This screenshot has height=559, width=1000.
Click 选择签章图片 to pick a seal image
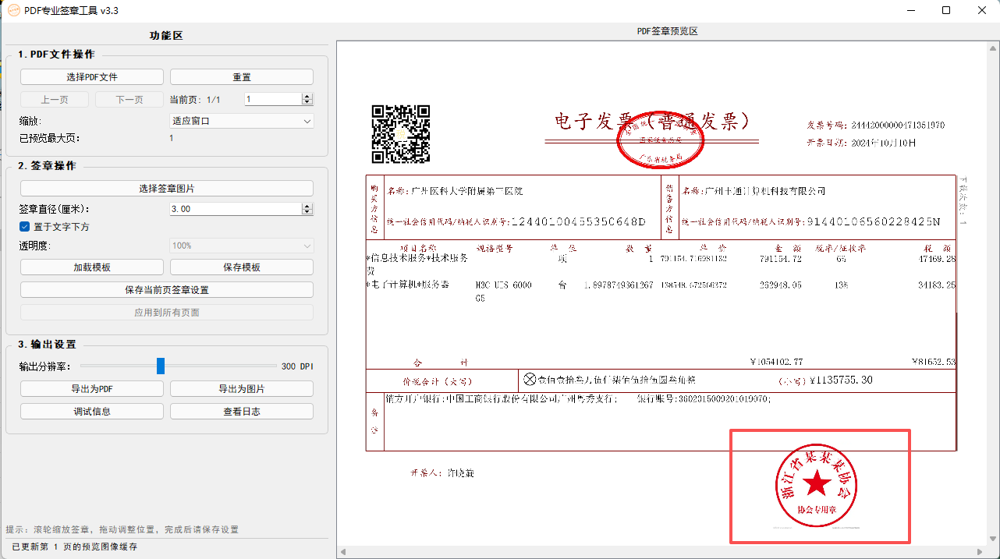coord(167,188)
